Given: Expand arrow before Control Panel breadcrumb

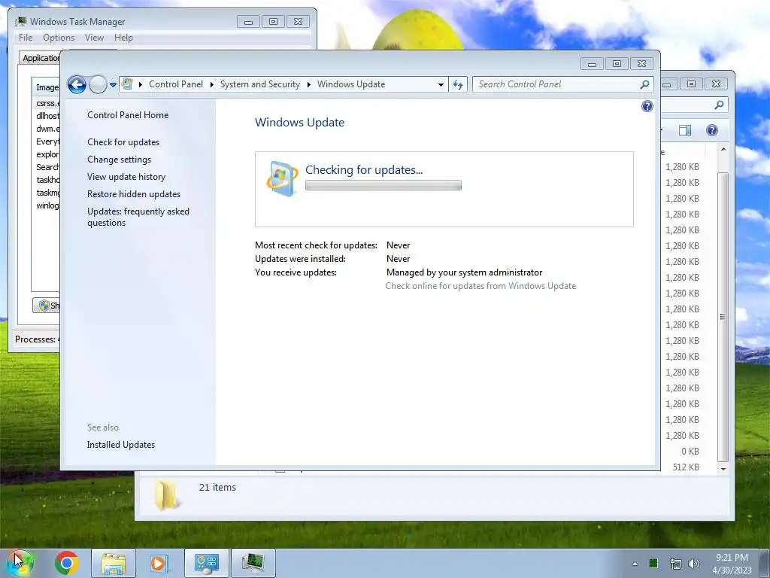Looking at the screenshot, I should [141, 84].
